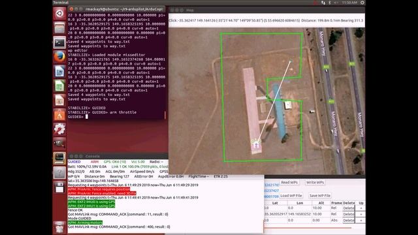Screen dimensions: 418x235
Task: Click the waypoint marker at white line end
Action: coord(290,61)
